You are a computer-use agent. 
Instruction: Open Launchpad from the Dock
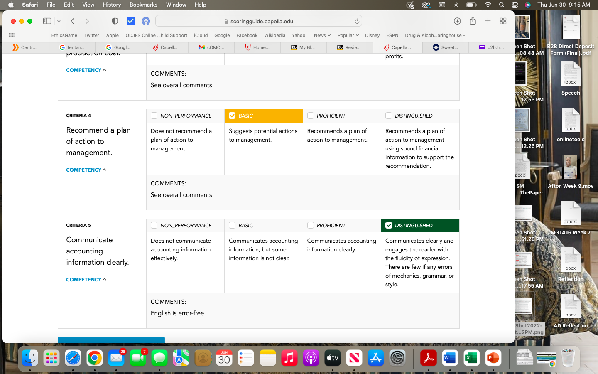51,358
